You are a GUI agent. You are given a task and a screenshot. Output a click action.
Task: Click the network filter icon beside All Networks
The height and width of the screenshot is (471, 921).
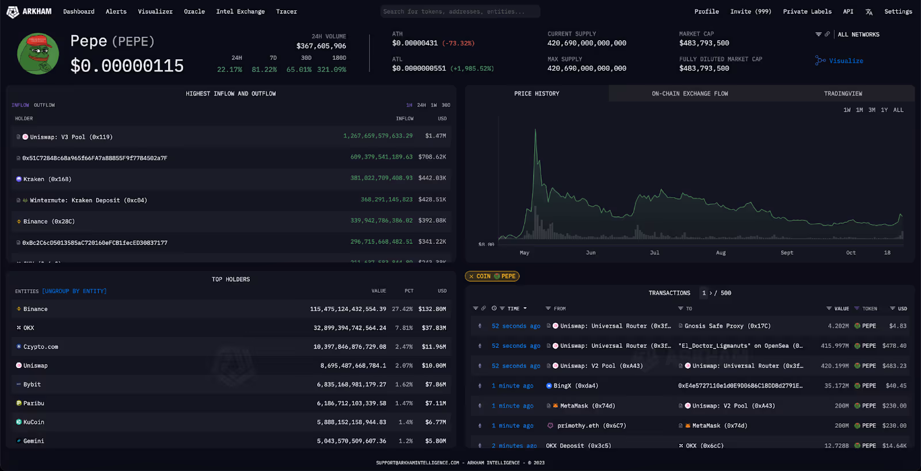pyautogui.click(x=819, y=35)
